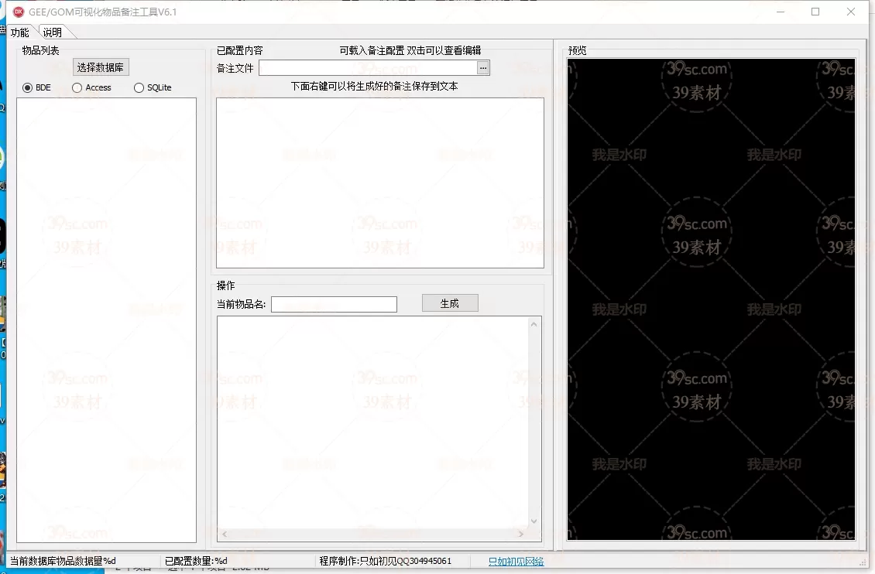Click the 生成 button

click(x=450, y=303)
